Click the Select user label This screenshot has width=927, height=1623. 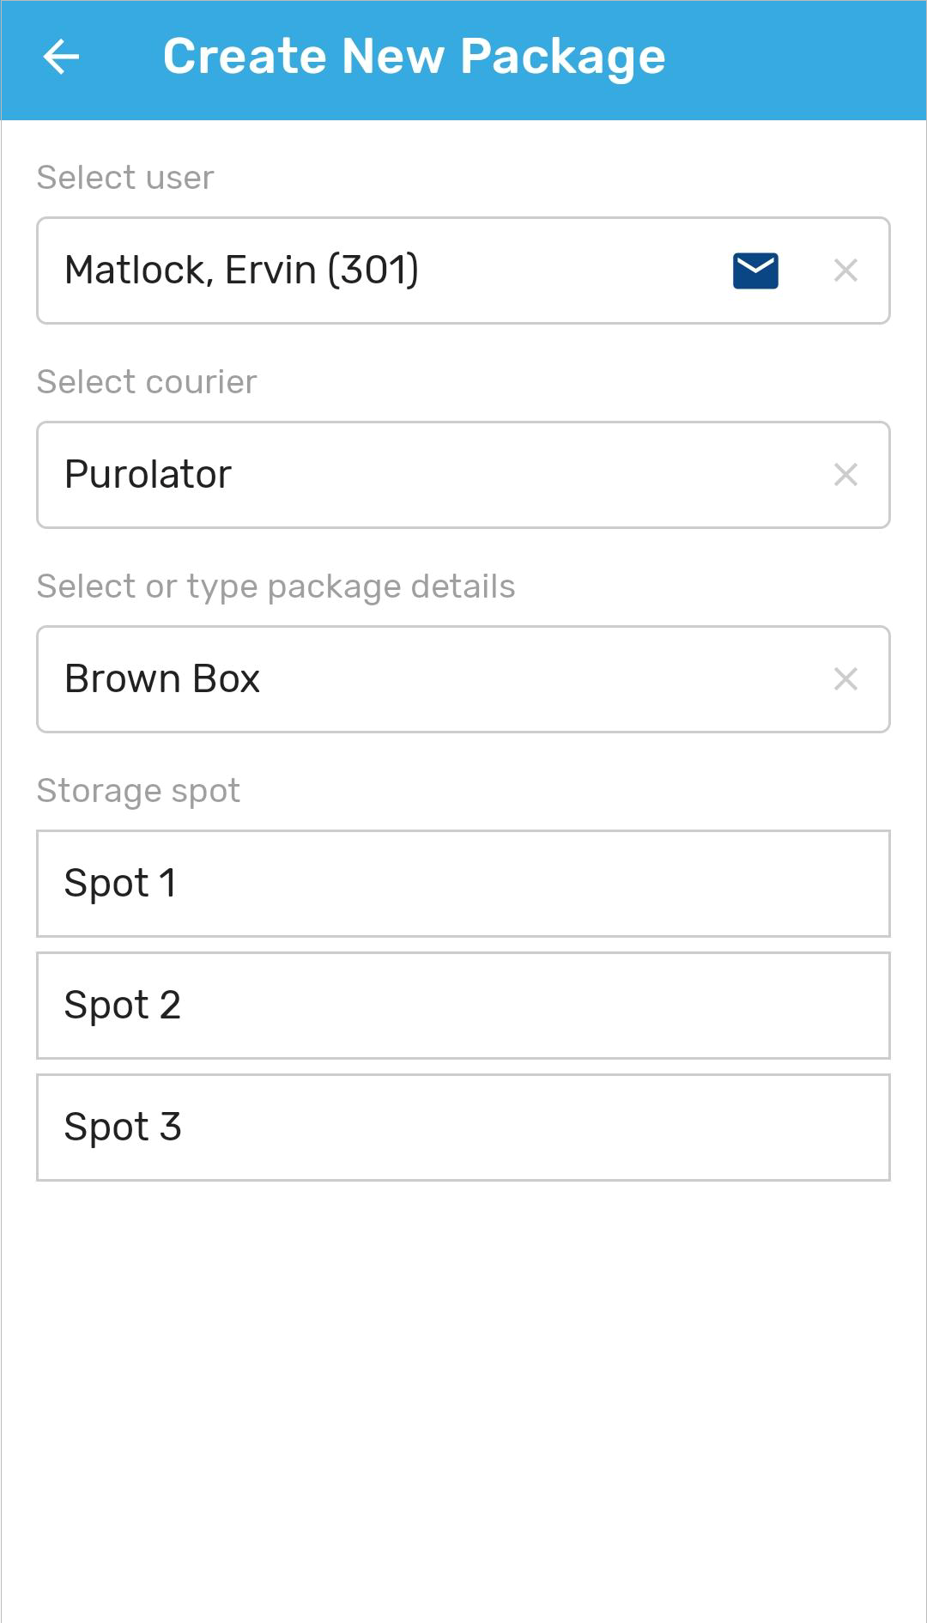pyautogui.click(x=125, y=178)
